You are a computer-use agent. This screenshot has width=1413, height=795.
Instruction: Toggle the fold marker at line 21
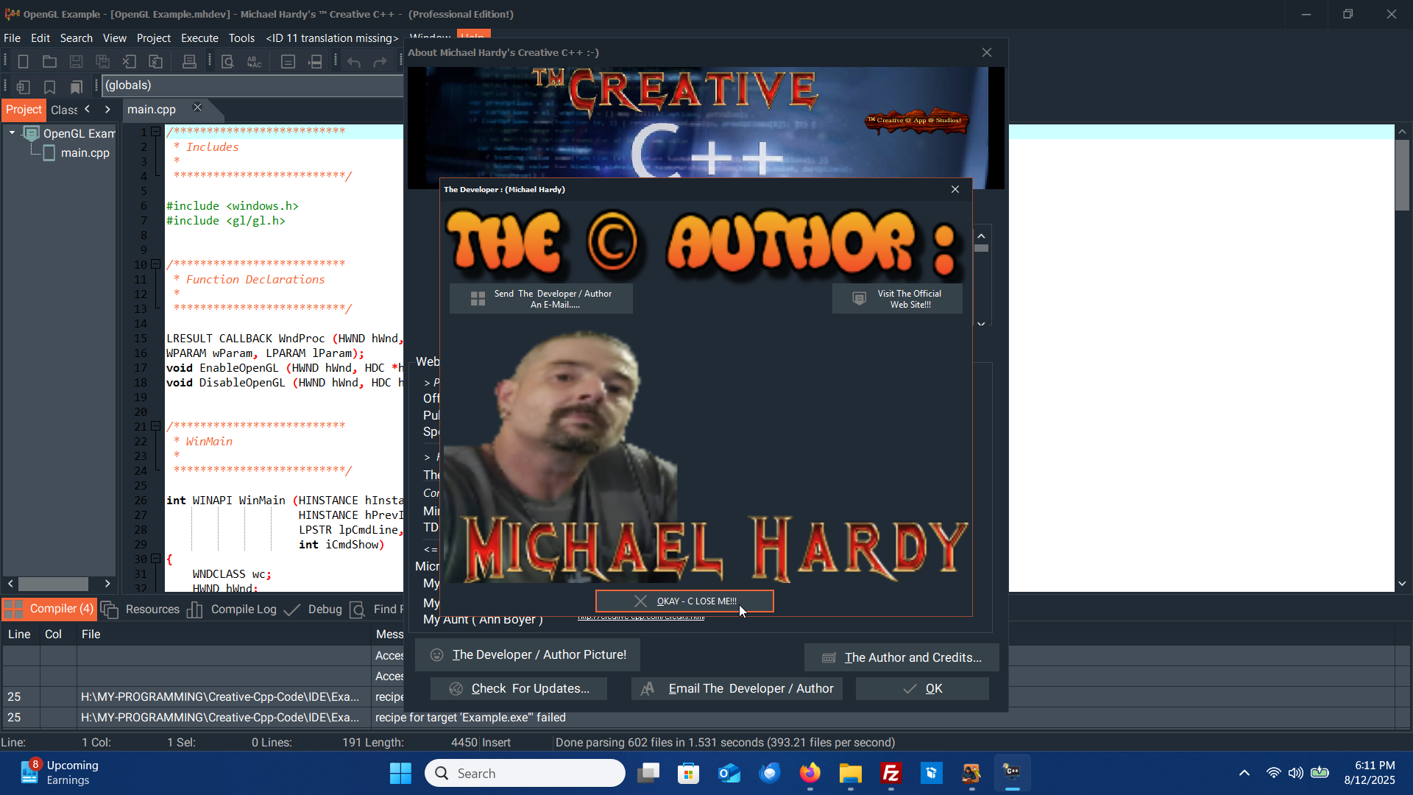click(155, 426)
